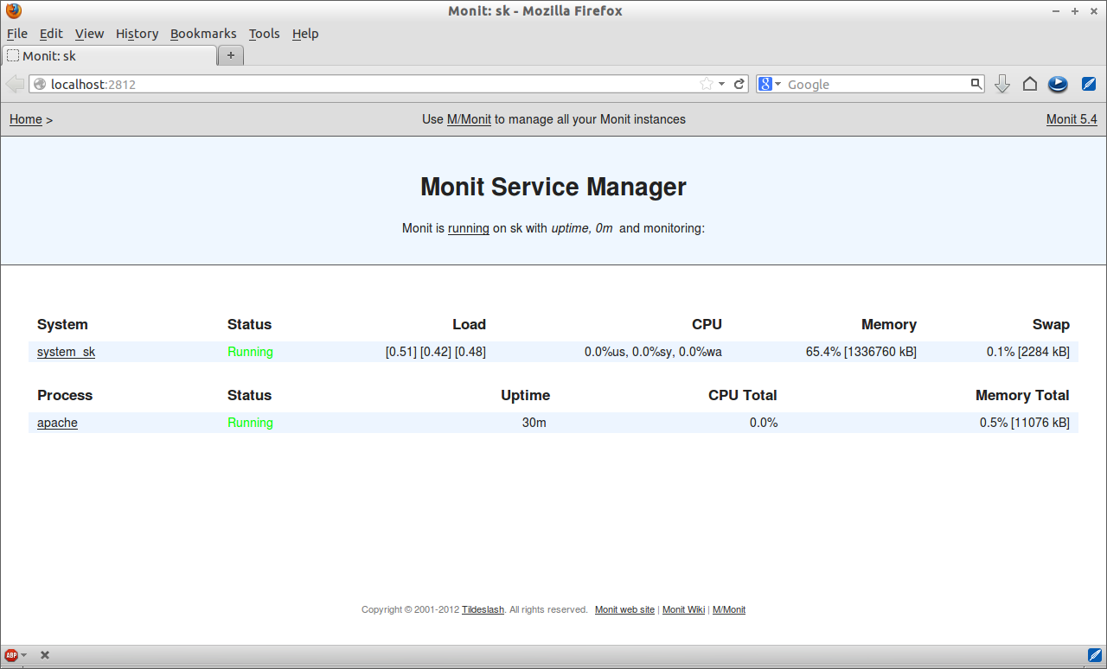Click the Process column header

pos(65,395)
